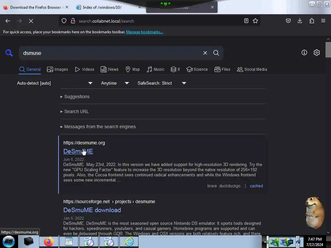Screen dimensions: 331x248
Task: Click the Jan 6, 2022 result date
Action: pos(74,218)
